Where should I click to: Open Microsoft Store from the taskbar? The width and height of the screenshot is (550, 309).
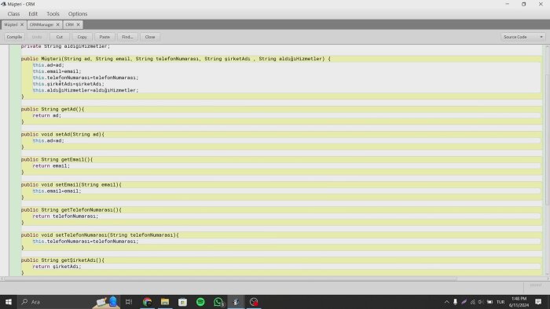[x=183, y=302]
